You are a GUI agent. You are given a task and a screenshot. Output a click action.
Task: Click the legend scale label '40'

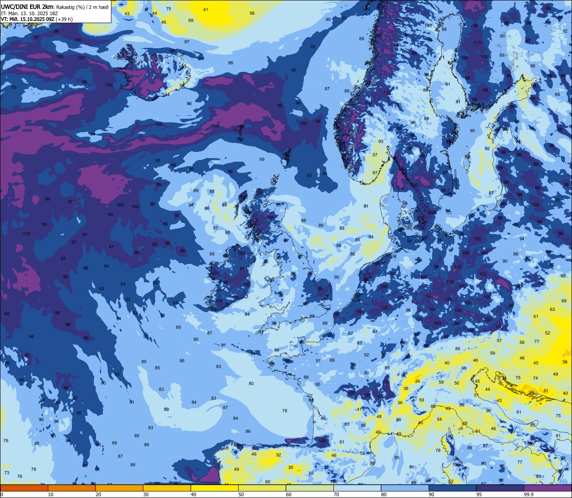[x=193, y=494]
